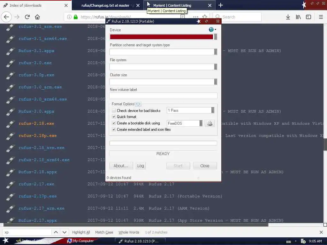Toggle Create extended label and icon files
Screen dimensions: 327x245
[x=114, y=130]
